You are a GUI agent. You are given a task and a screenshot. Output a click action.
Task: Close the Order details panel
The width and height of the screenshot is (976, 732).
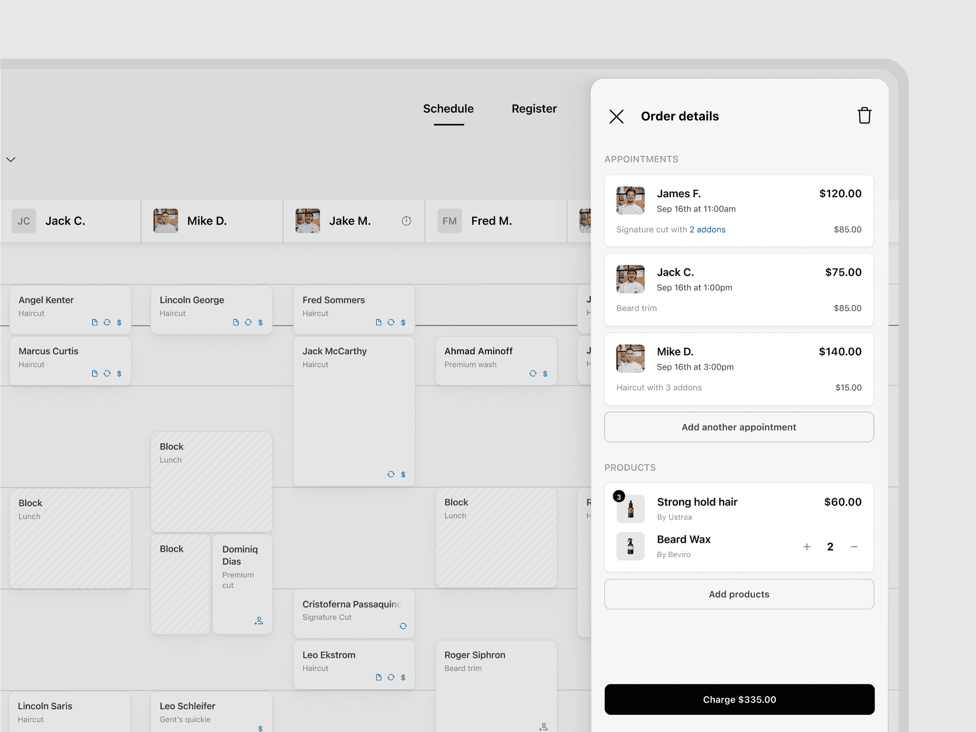(616, 116)
